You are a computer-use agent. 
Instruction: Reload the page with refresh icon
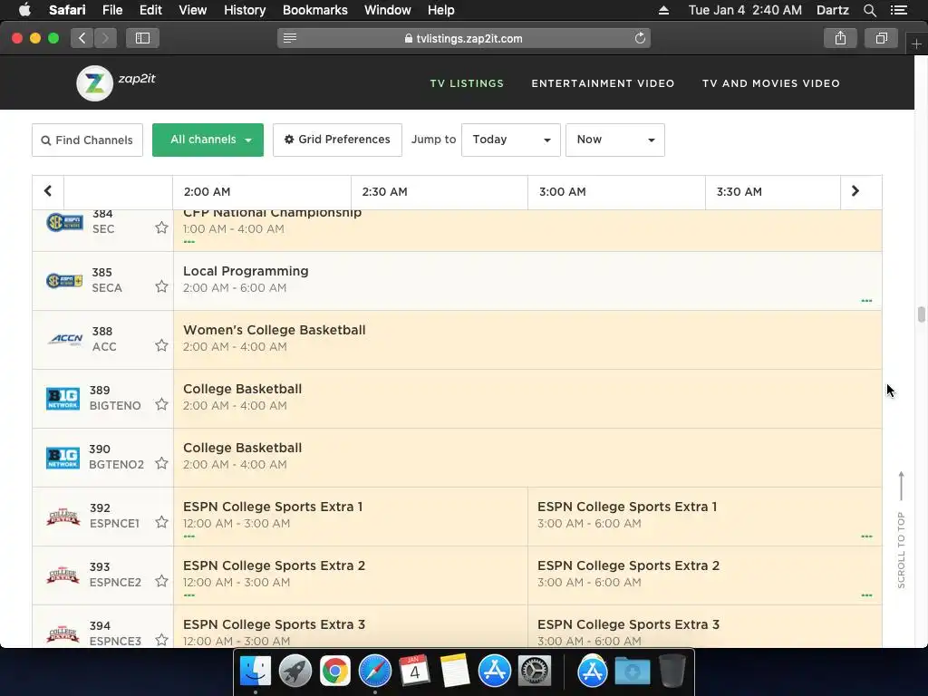640,38
